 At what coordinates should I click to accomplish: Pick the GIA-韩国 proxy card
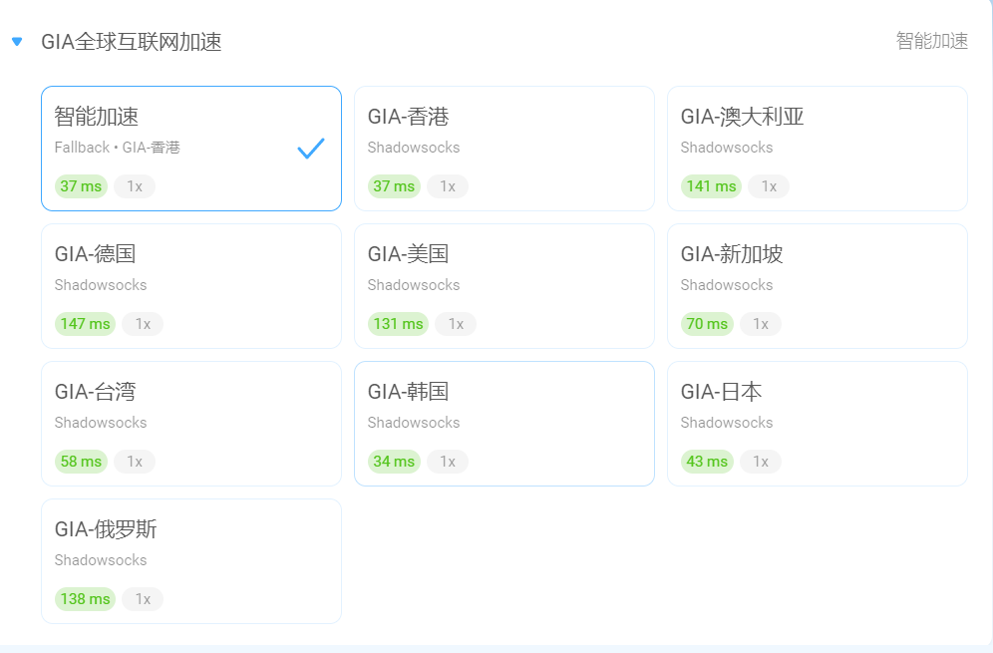pyautogui.click(x=504, y=423)
